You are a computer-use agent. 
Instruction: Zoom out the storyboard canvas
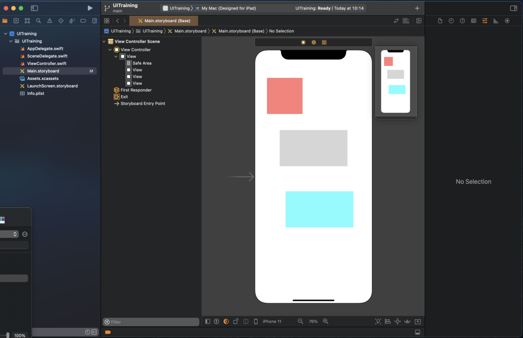[x=300, y=321]
